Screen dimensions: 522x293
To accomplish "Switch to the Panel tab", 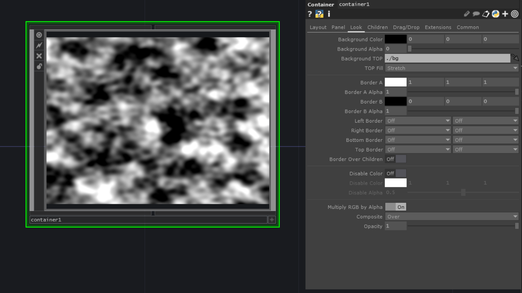I will pyautogui.click(x=338, y=27).
